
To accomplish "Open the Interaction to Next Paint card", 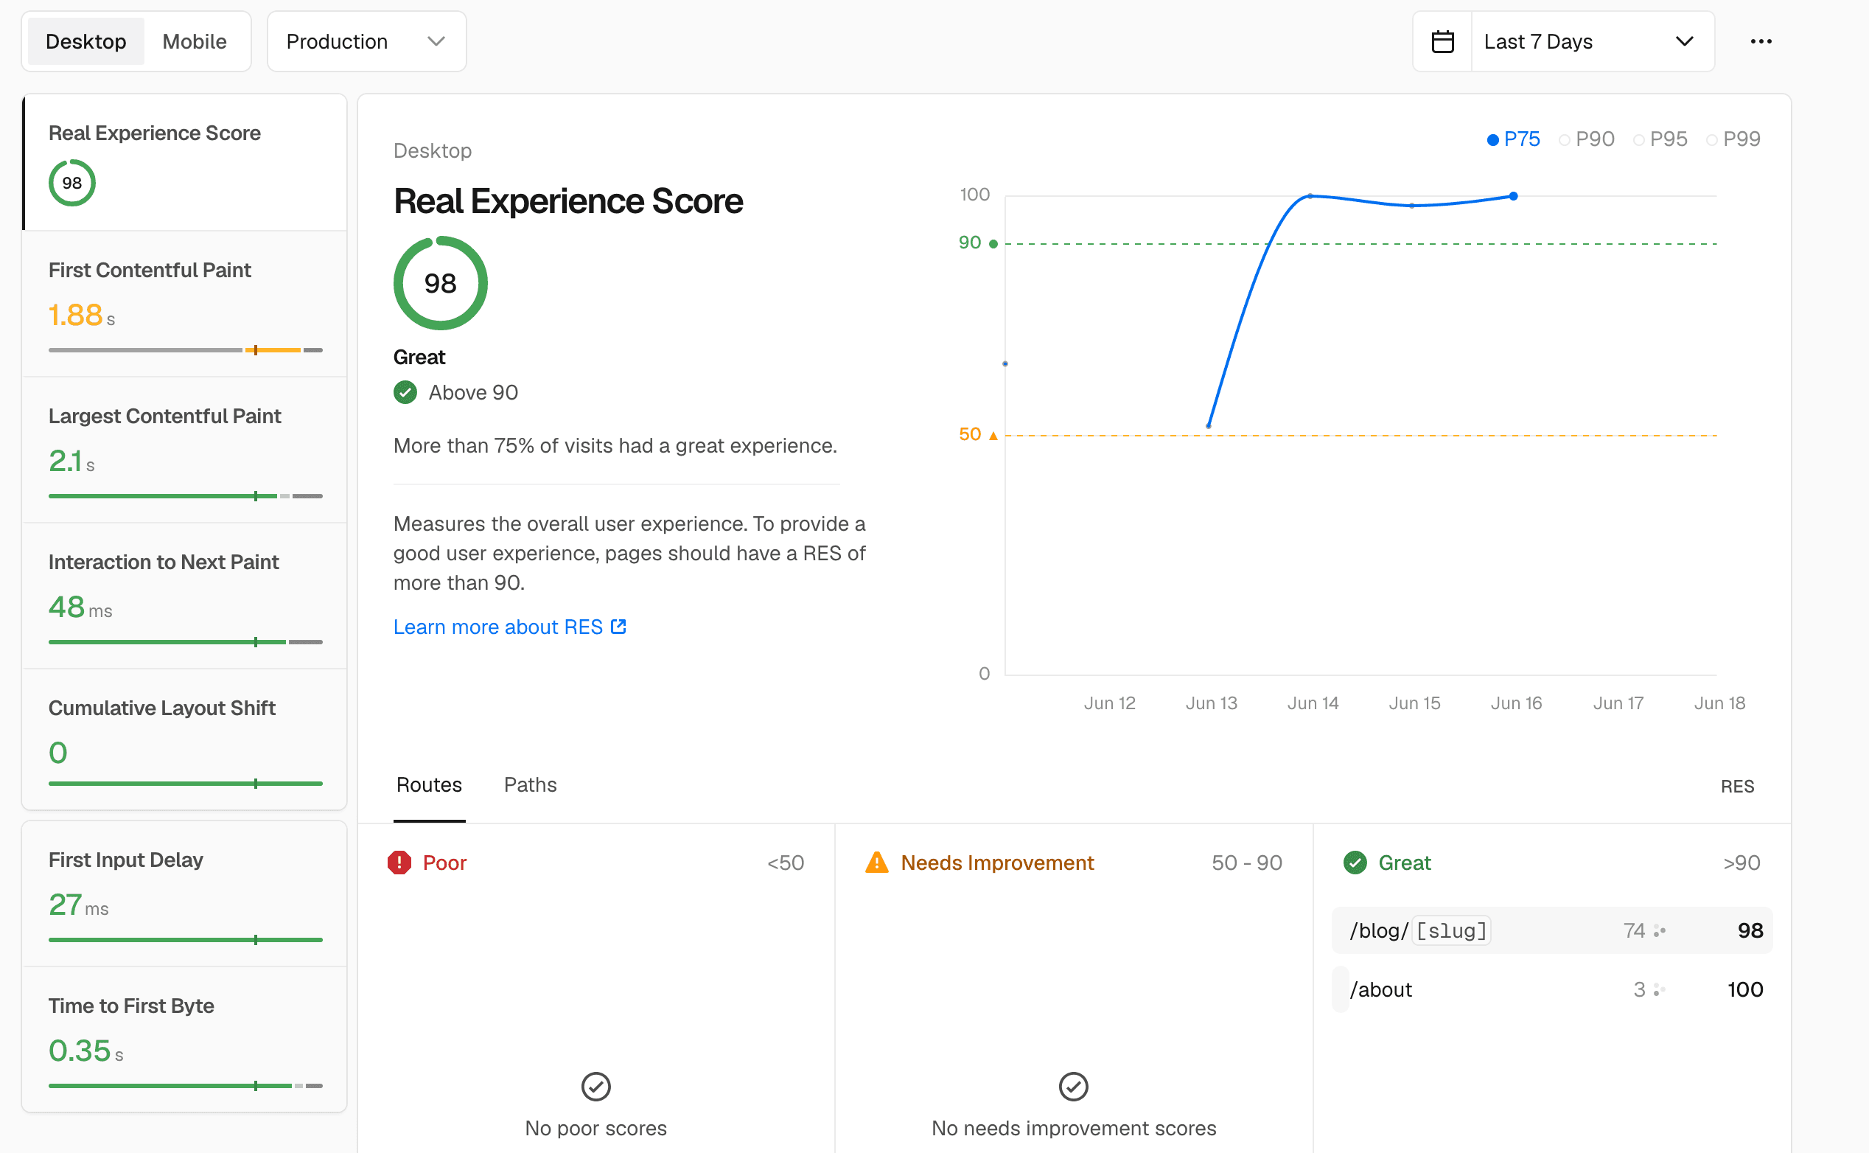I will coord(184,596).
